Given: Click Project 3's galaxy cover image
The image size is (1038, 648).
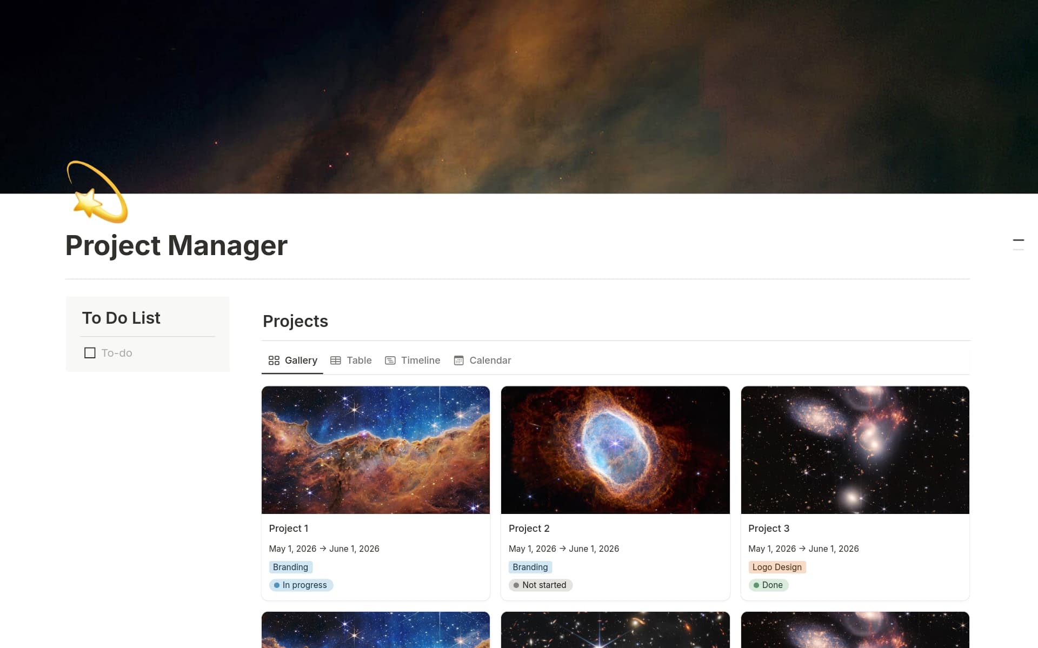Looking at the screenshot, I should pyautogui.click(x=855, y=450).
